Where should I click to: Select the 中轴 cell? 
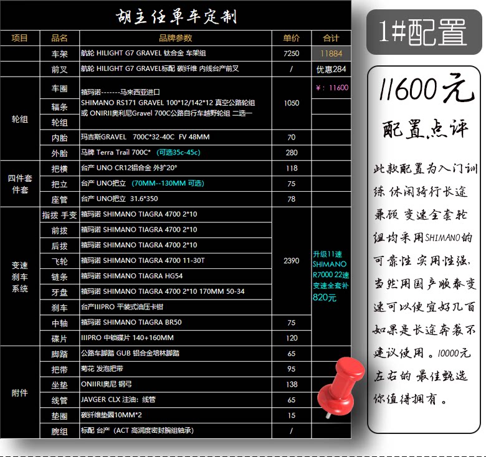pyautogui.click(x=60, y=323)
